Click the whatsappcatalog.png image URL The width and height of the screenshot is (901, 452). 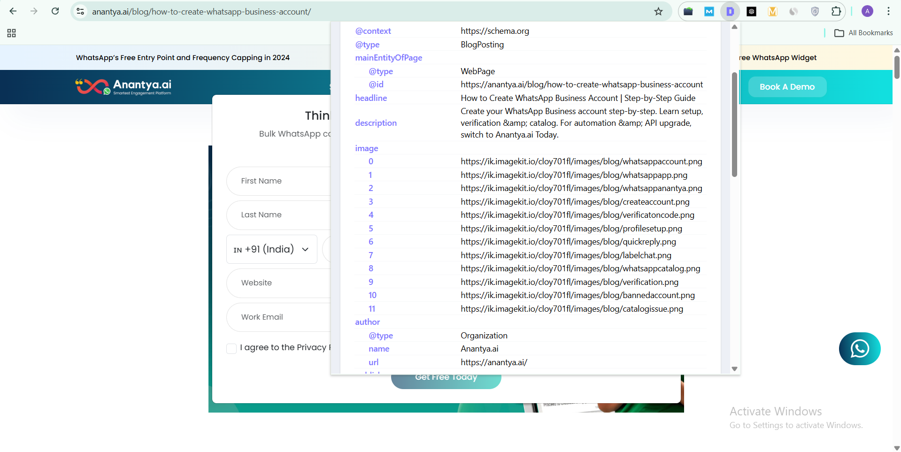tap(580, 268)
